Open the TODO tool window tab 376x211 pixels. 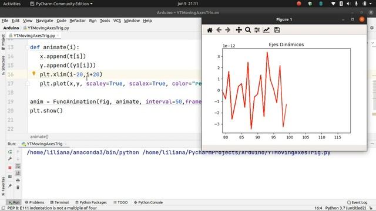pyautogui.click(x=120, y=202)
